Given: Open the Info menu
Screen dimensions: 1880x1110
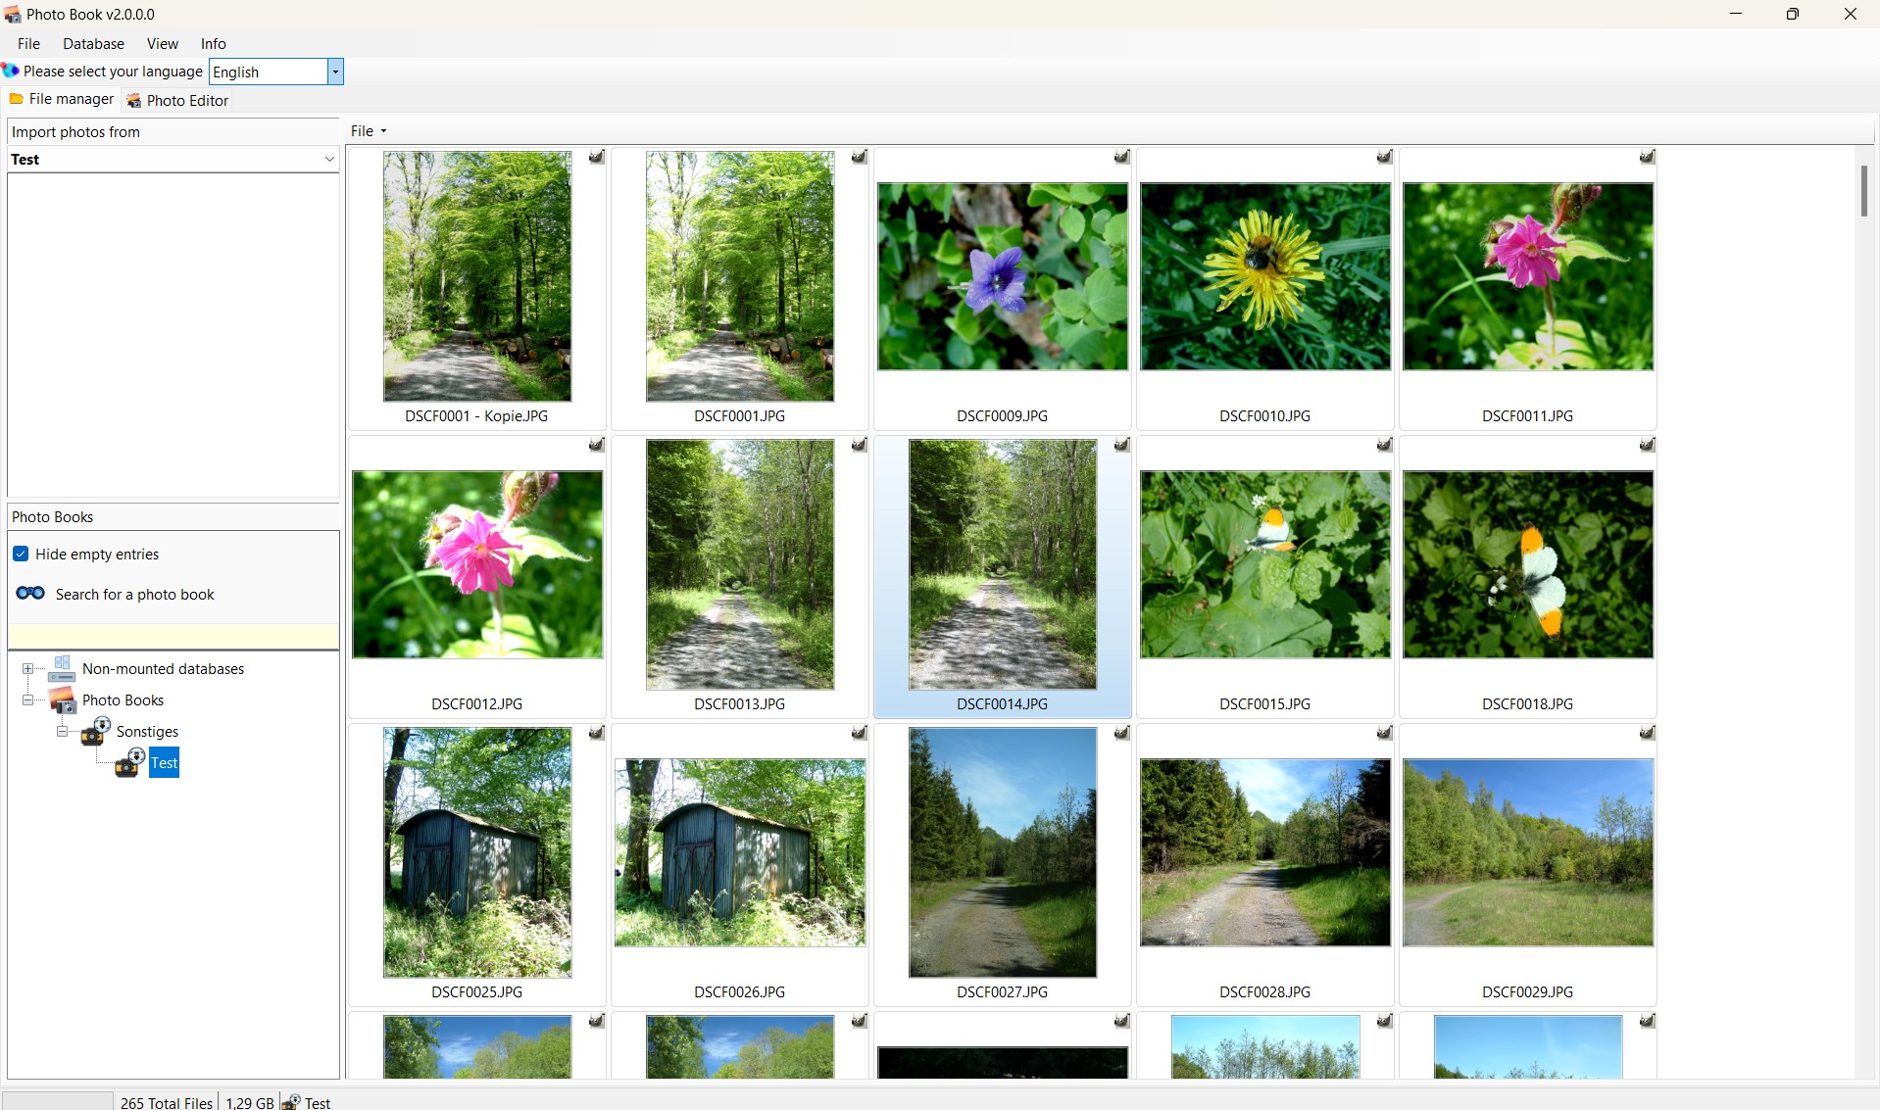Looking at the screenshot, I should tap(214, 44).
